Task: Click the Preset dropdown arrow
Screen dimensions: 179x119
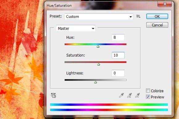Action: pyautogui.click(x=131, y=17)
